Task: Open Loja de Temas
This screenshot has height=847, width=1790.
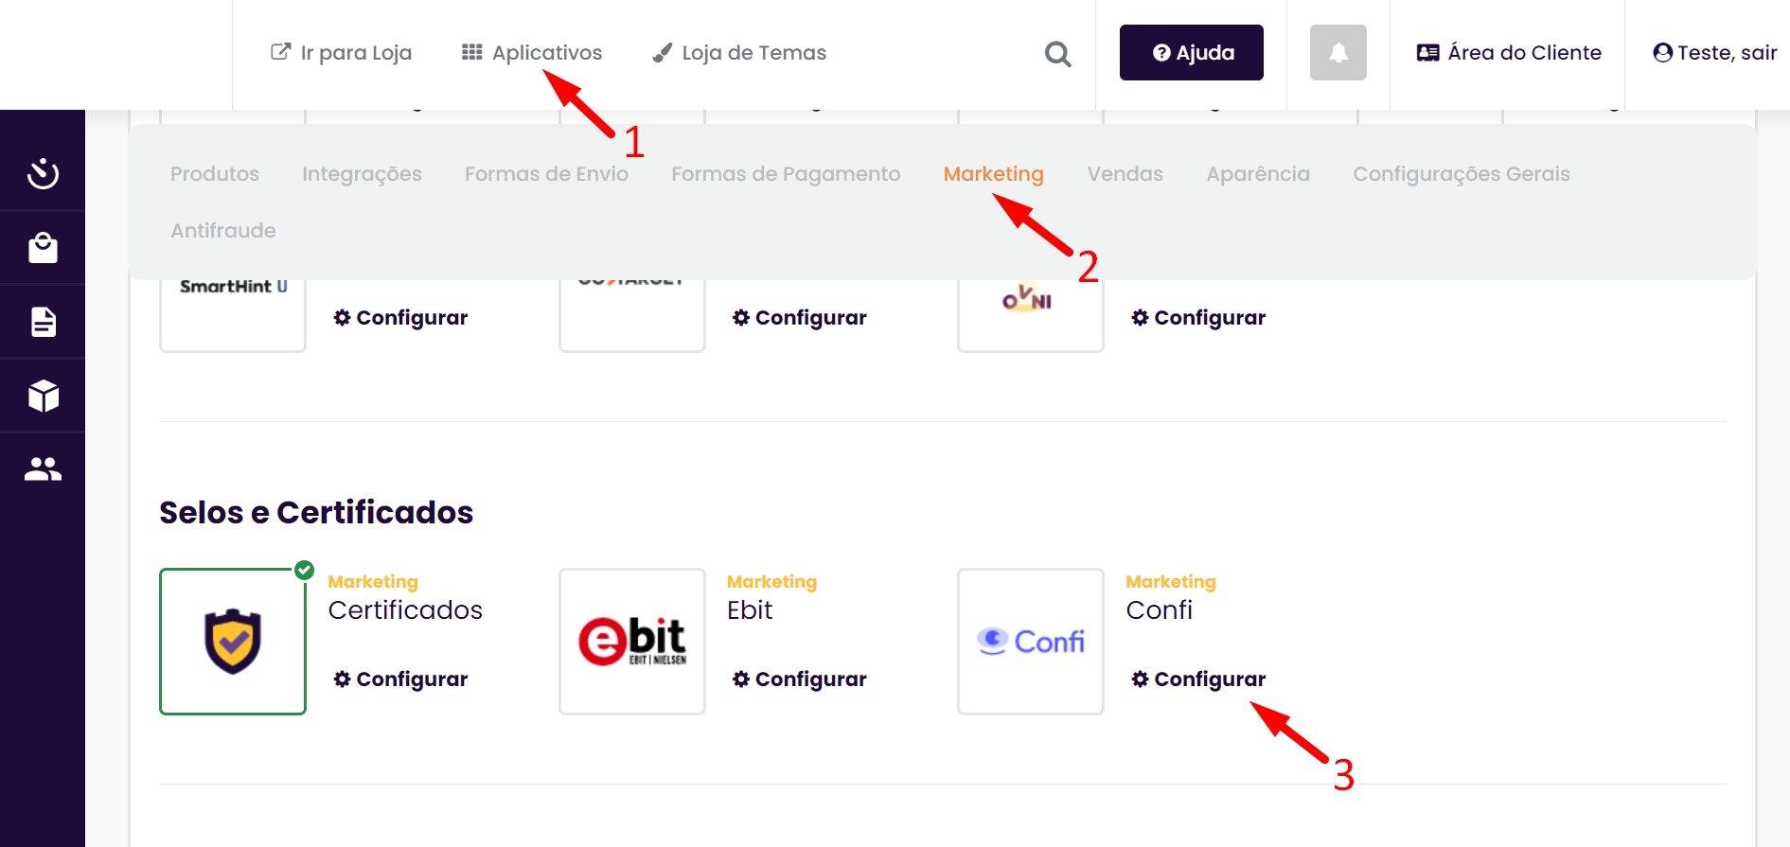Action: click(739, 53)
